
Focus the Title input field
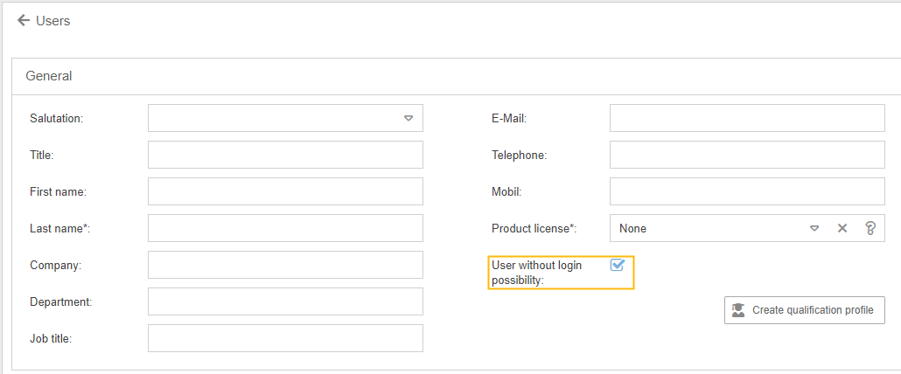pyautogui.click(x=285, y=155)
